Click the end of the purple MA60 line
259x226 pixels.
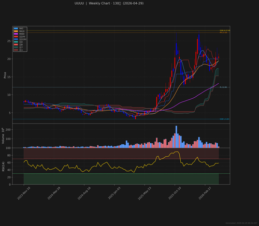pyautogui.click(x=219, y=83)
